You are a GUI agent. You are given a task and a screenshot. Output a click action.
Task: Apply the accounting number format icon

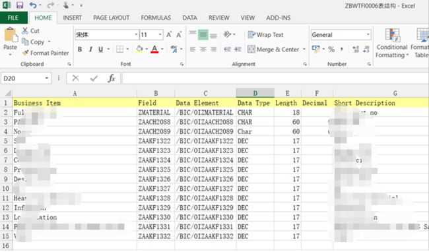tap(315, 49)
